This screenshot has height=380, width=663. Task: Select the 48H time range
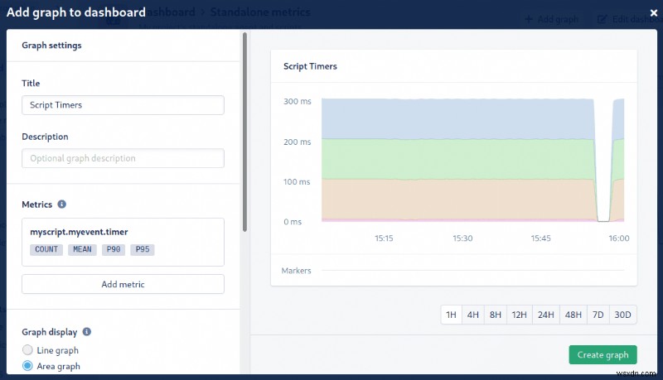tap(573, 315)
